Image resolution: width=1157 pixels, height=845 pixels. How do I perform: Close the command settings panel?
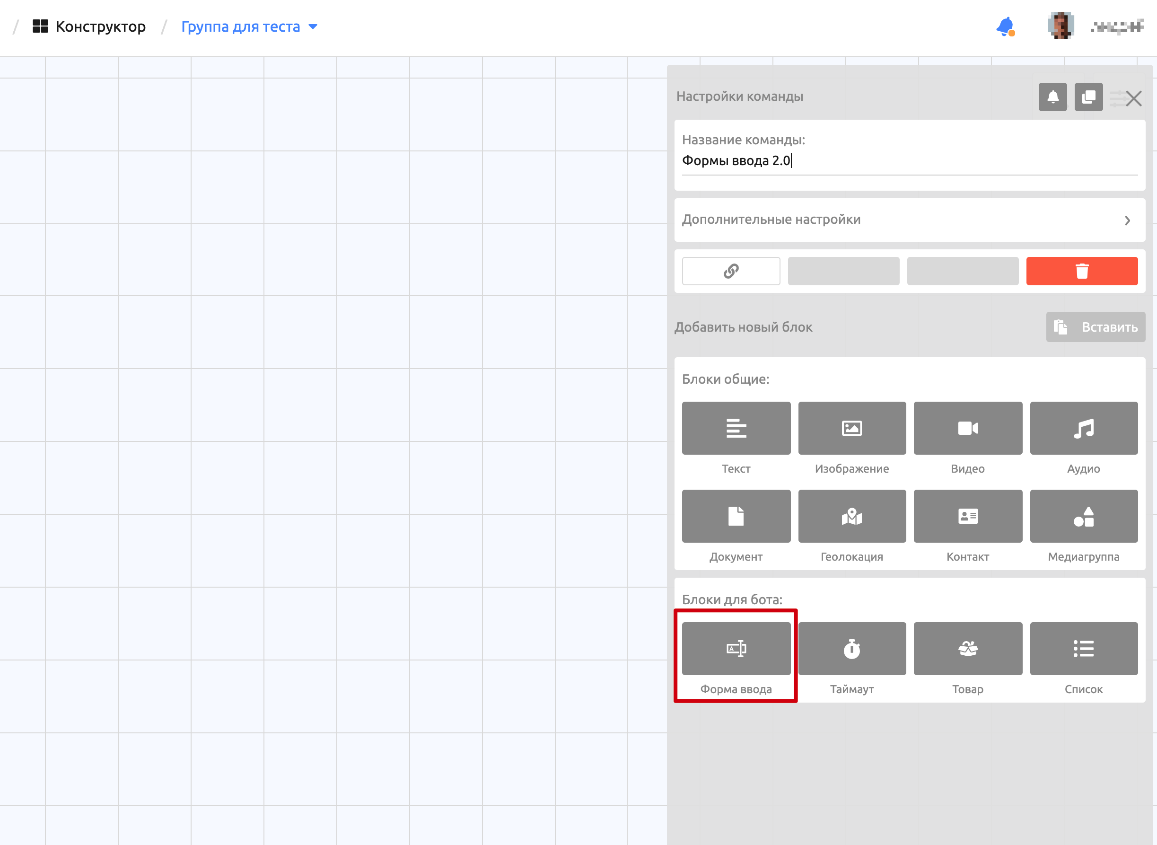(1133, 98)
